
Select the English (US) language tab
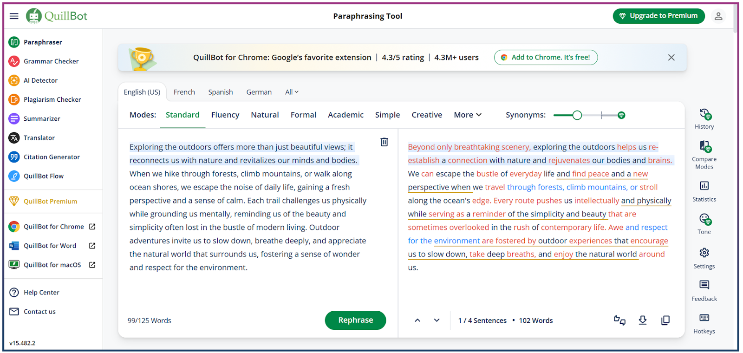coord(142,92)
